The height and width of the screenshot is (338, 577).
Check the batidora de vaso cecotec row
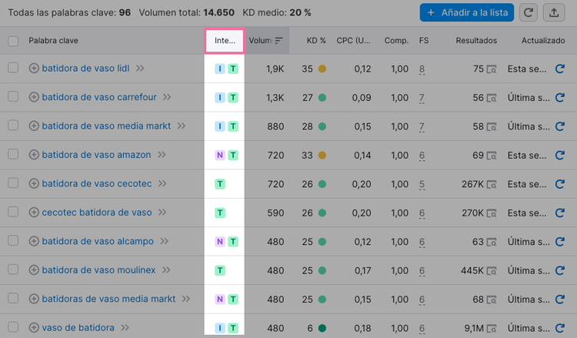click(13, 182)
